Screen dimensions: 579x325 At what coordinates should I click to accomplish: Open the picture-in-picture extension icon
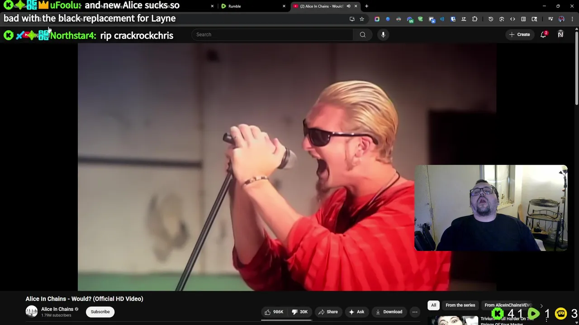pyautogui.click(x=432, y=19)
